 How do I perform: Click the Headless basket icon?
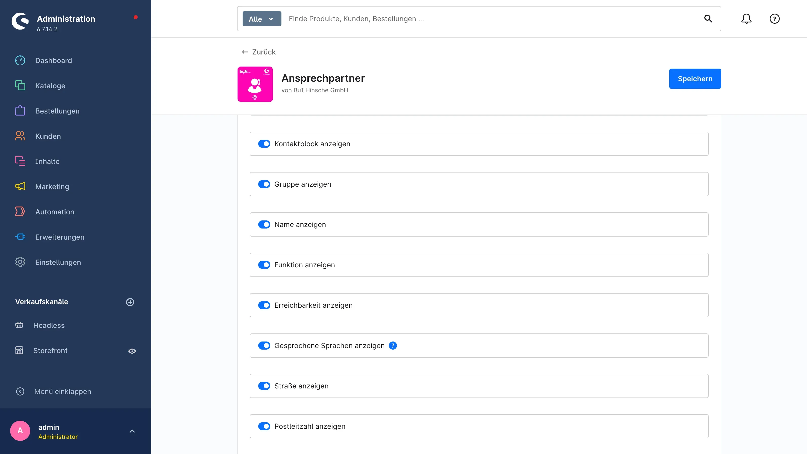[19, 325]
